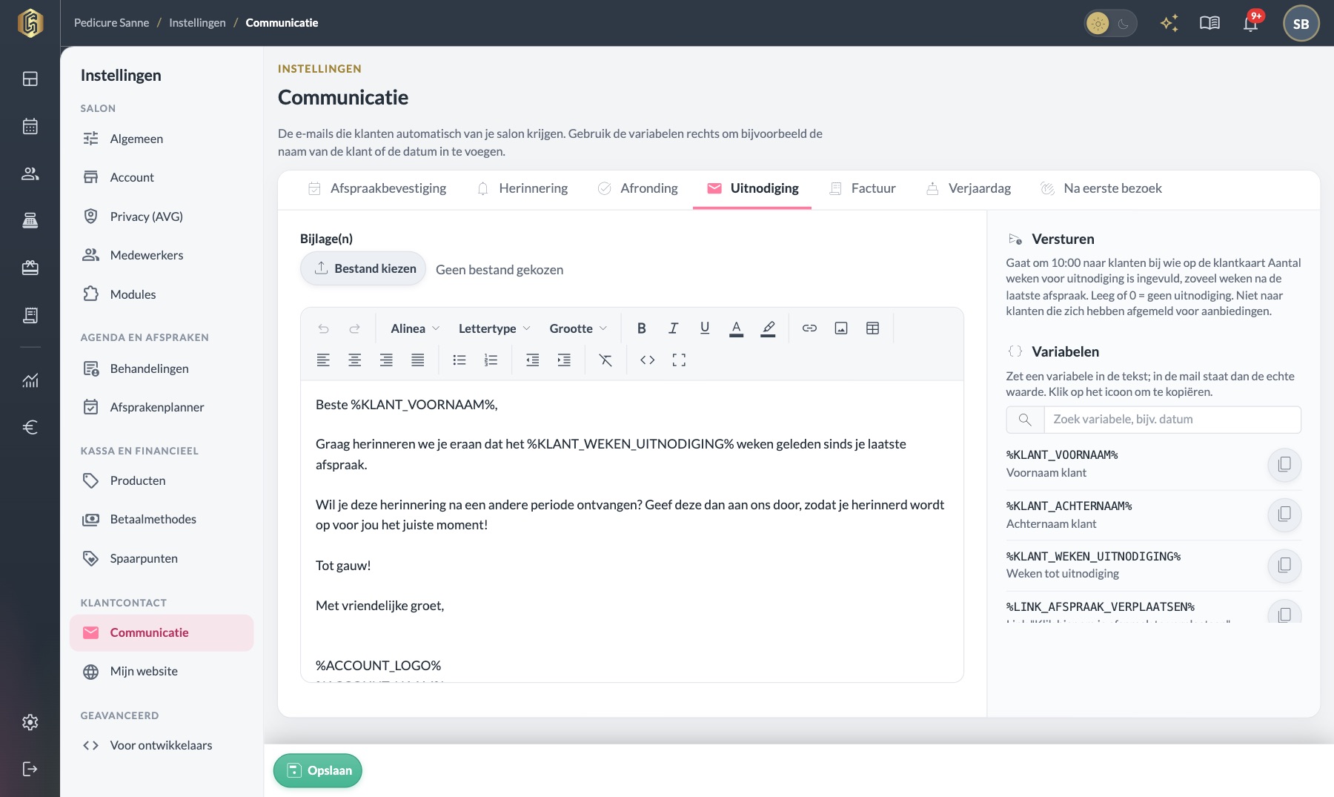Open the notifications bell
Screen dimensions: 1334x797
(x=1251, y=23)
